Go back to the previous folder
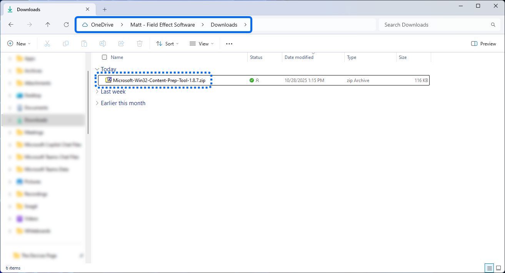 coord(11,25)
